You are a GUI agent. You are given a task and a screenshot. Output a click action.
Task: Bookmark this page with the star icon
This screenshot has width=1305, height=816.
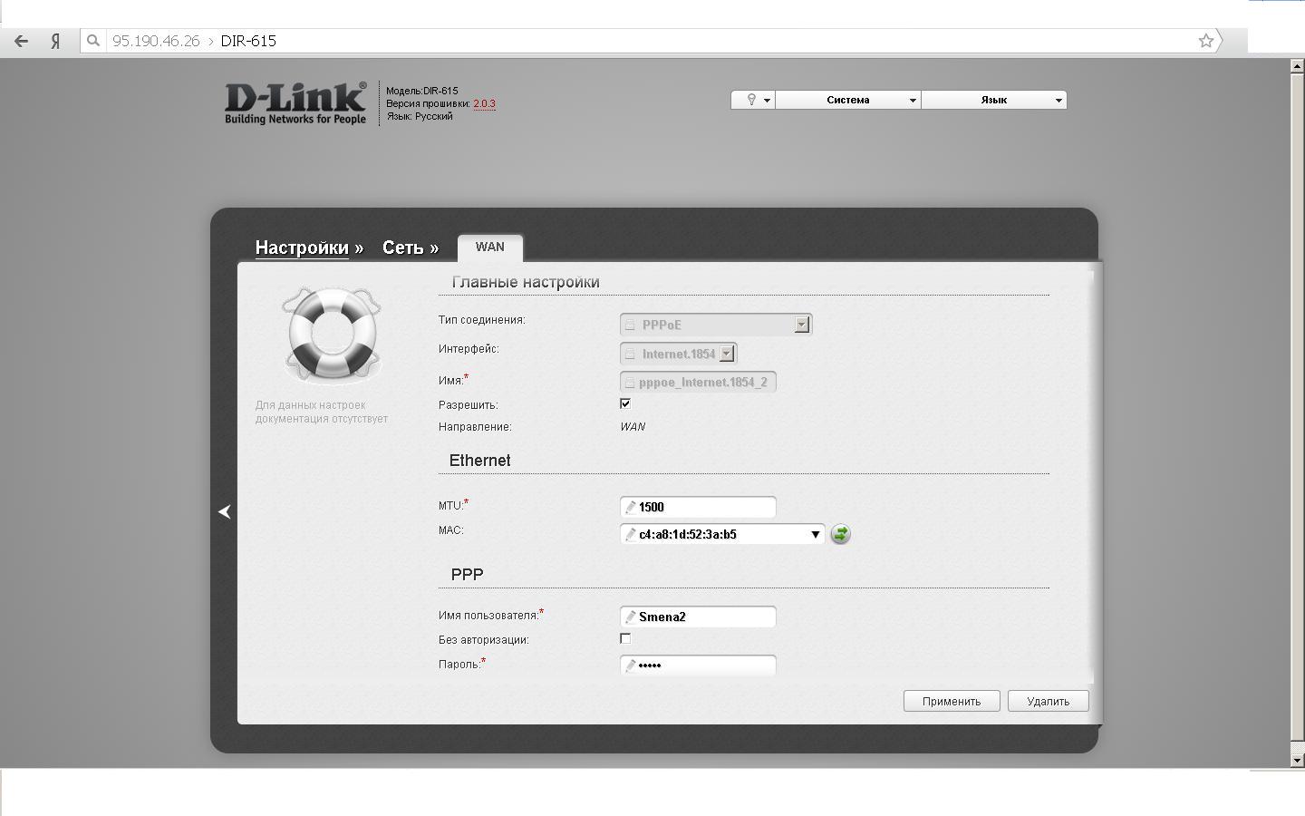(x=1206, y=41)
